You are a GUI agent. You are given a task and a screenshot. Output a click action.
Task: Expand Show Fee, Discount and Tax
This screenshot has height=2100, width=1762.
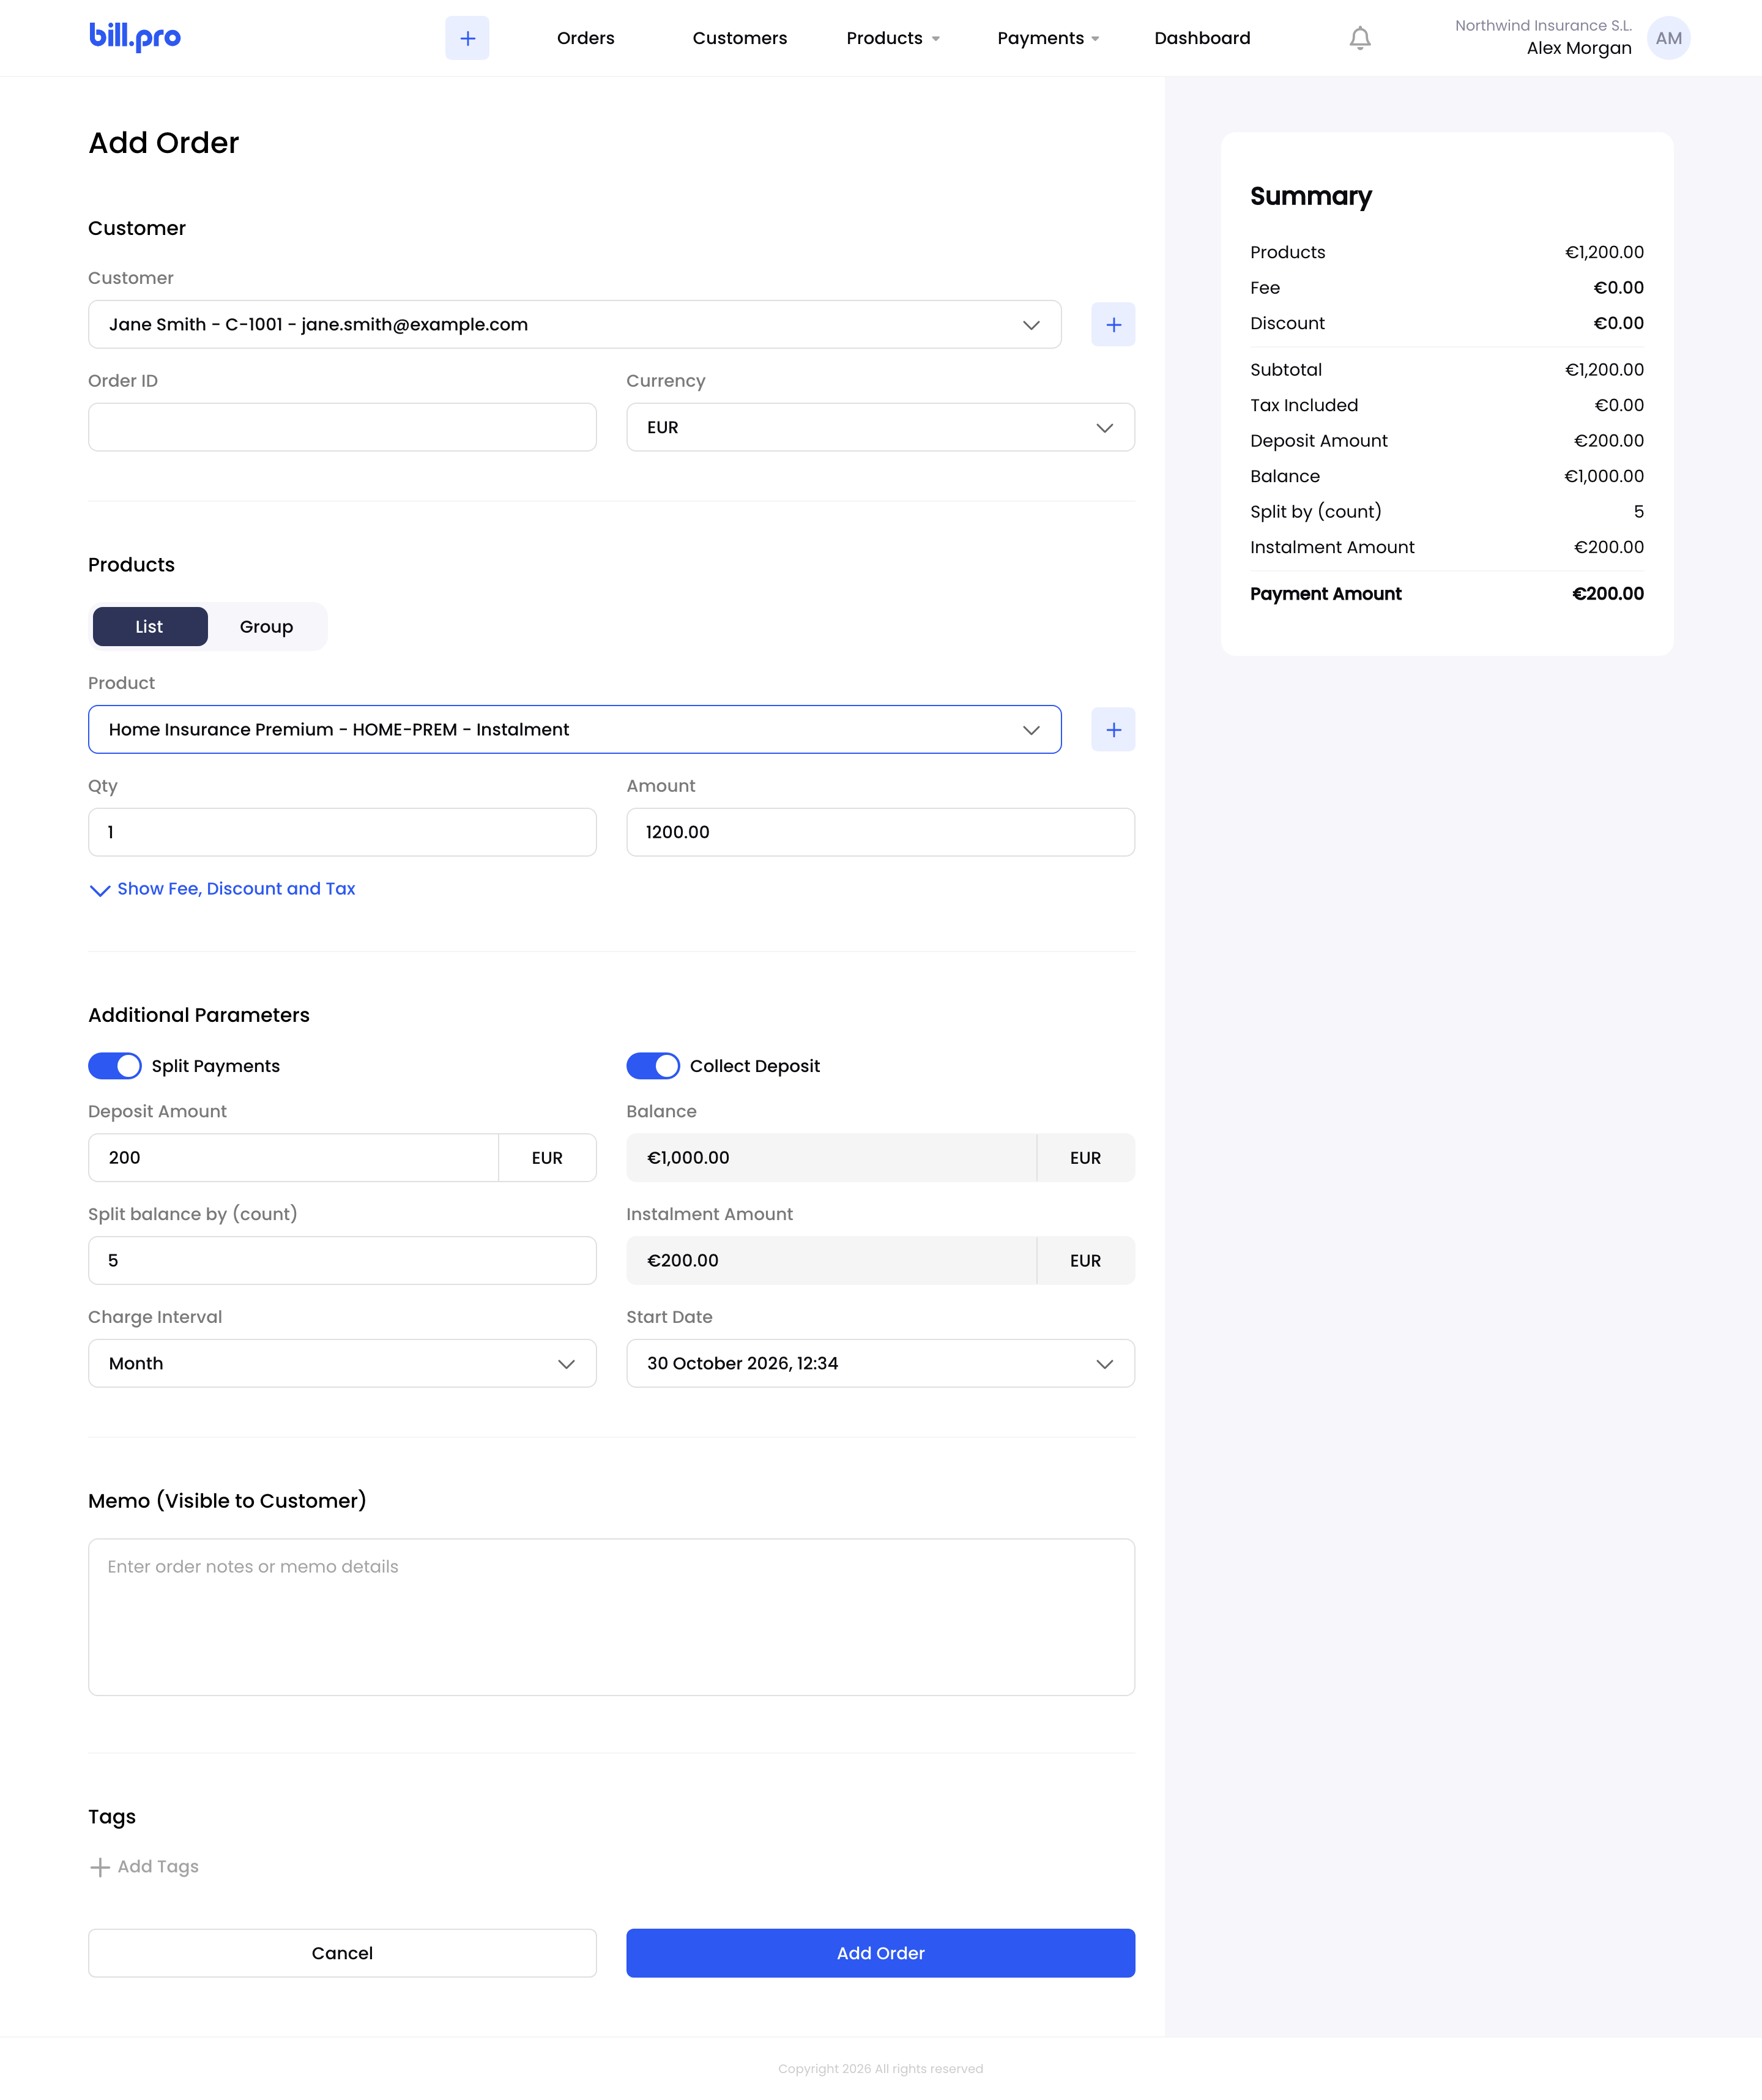(x=222, y=889)
